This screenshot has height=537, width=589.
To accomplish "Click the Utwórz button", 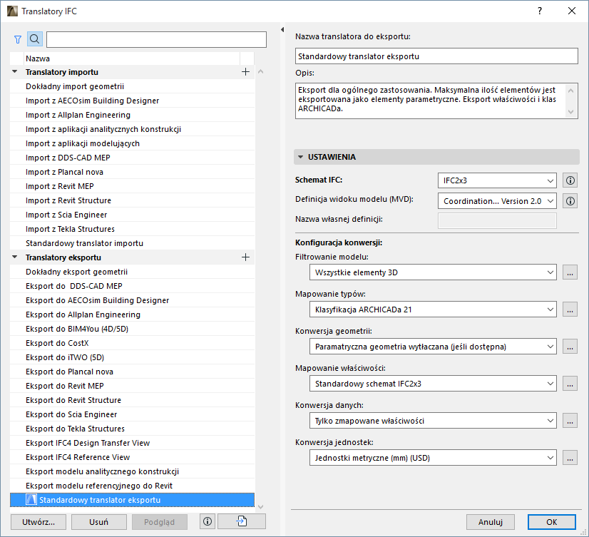I will pyautogui.click(x=37, y=521).
